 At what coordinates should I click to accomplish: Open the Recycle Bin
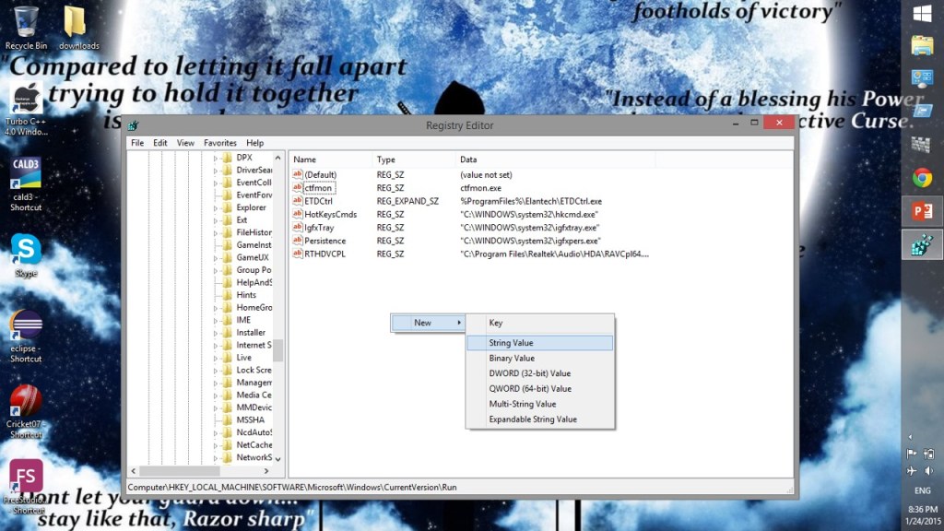(x=26, y=23)
